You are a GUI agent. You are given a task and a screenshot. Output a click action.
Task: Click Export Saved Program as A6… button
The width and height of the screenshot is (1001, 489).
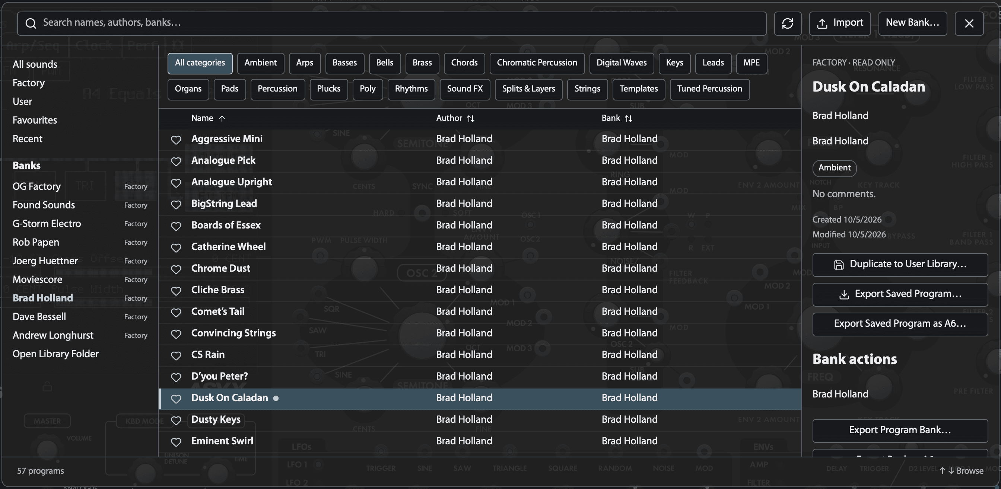[900, 324]
